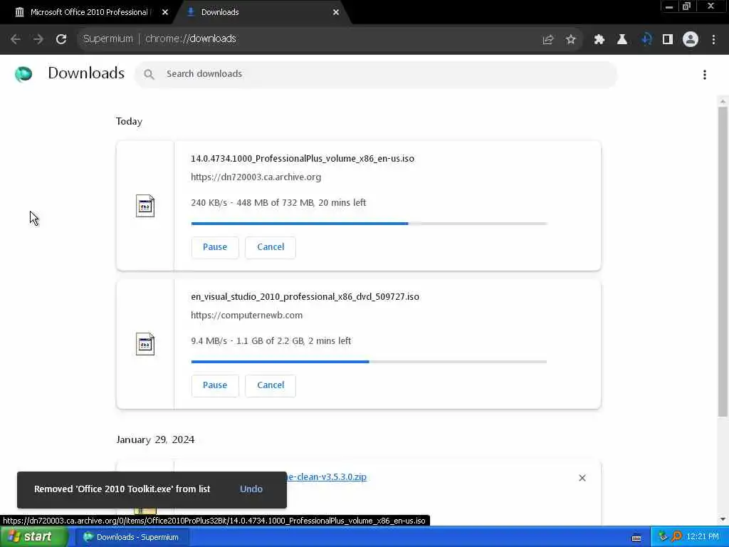
Task: Pause the visual studio 2010 iso download
Action: (215, 385)
